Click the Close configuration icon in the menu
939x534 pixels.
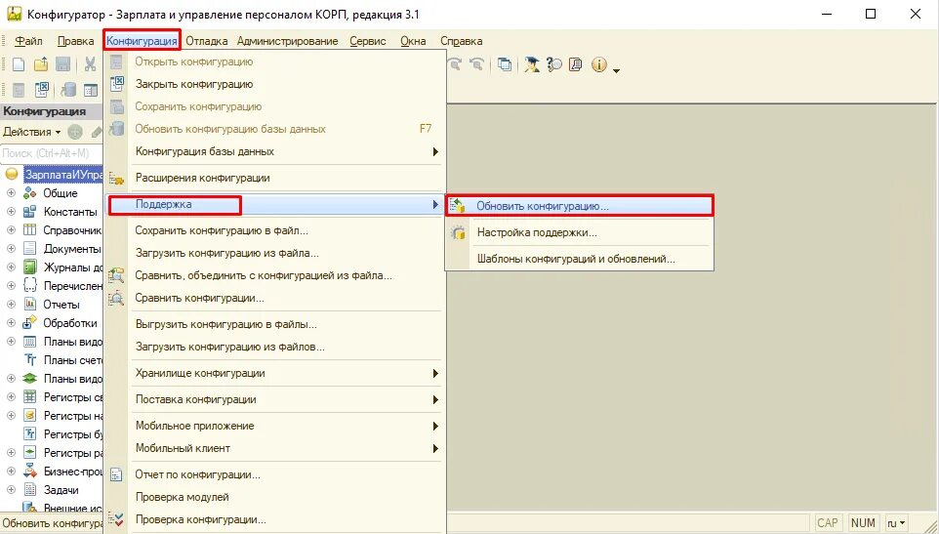click(117, 84)
